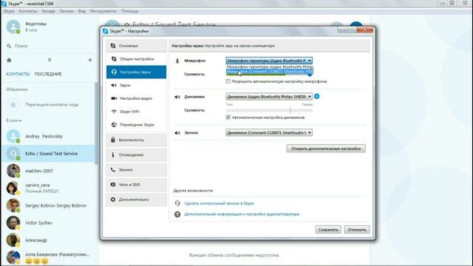Viewport: 473px width, 266px height.
Task: Open the Звонок device dropdown
Action: [269, 132]
